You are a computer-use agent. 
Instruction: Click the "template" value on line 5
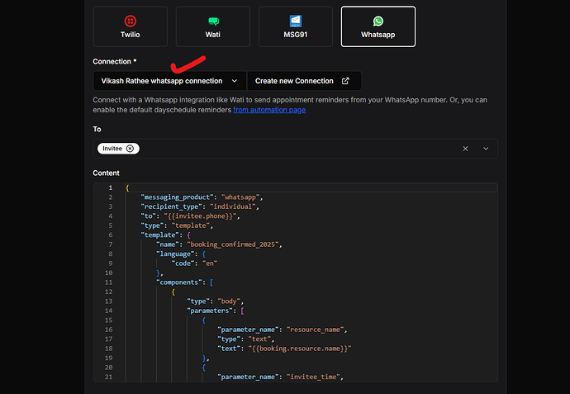191,225
